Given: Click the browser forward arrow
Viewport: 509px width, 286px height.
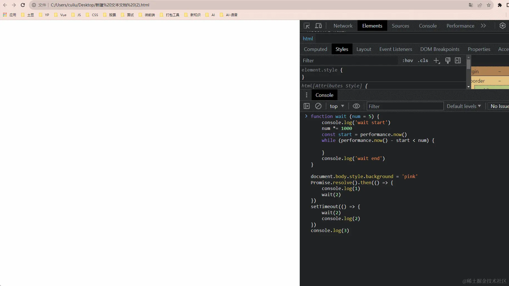Looking at the screenshot, I should coord(14,5).
